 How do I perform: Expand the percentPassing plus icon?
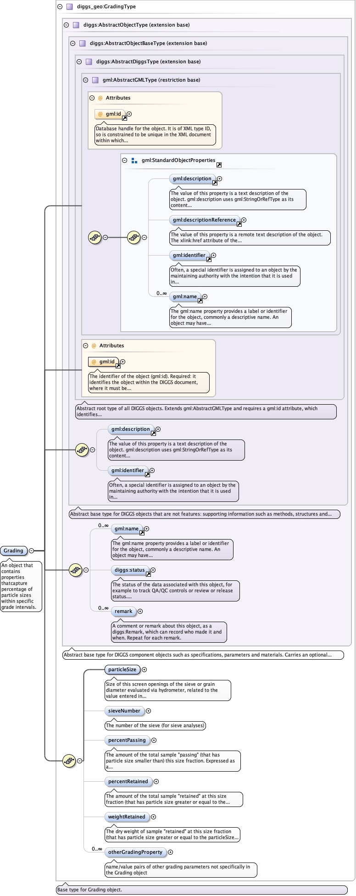[x=154, y=740]
